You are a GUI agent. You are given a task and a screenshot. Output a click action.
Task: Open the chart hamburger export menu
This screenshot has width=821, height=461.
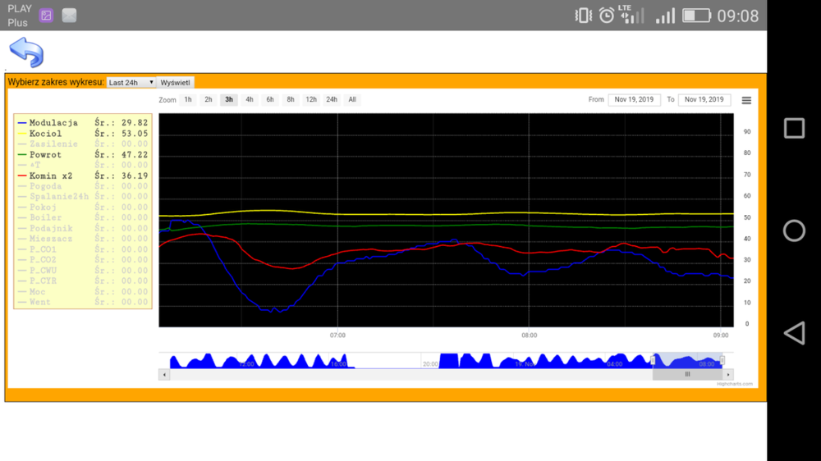click(x=746, y=100)
